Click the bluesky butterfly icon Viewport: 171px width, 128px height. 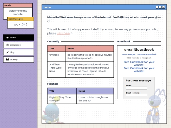(x=7, y=59)
